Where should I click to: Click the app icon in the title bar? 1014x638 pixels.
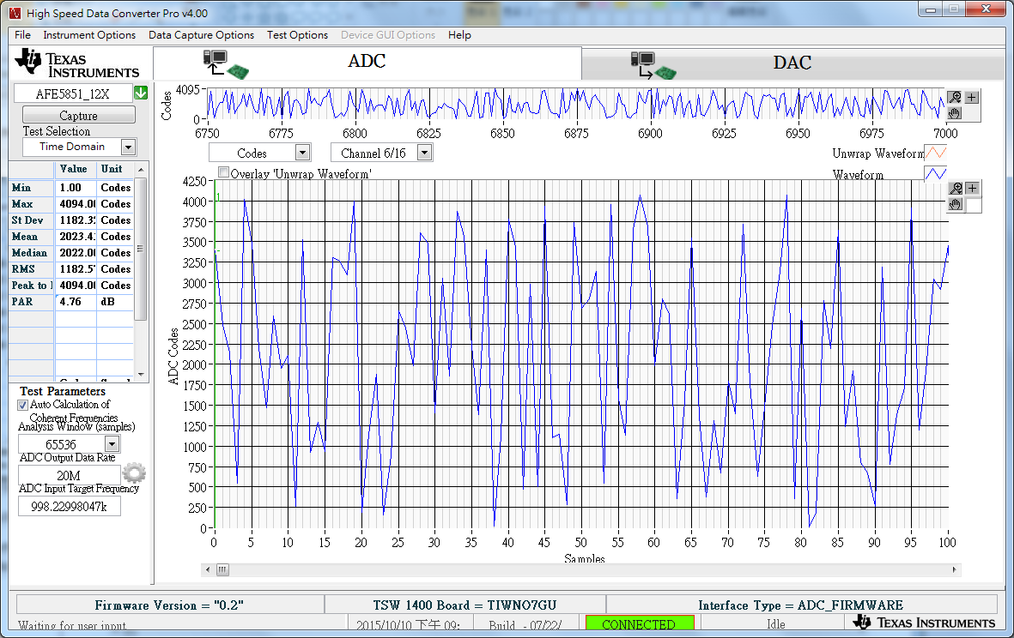click(x=15, y=12)
